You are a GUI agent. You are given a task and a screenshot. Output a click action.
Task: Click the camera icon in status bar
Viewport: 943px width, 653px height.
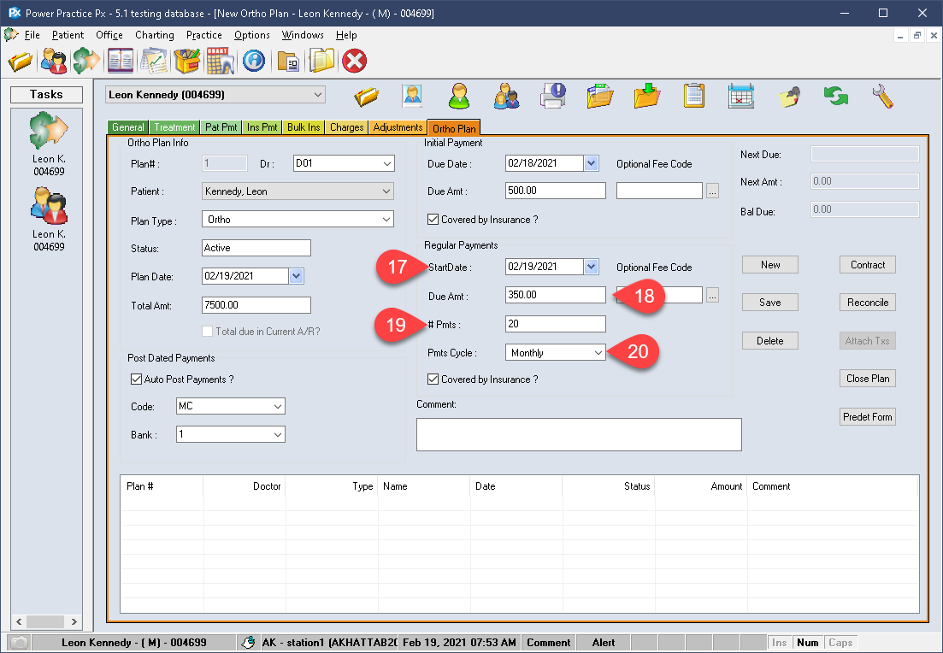[19, 642]
